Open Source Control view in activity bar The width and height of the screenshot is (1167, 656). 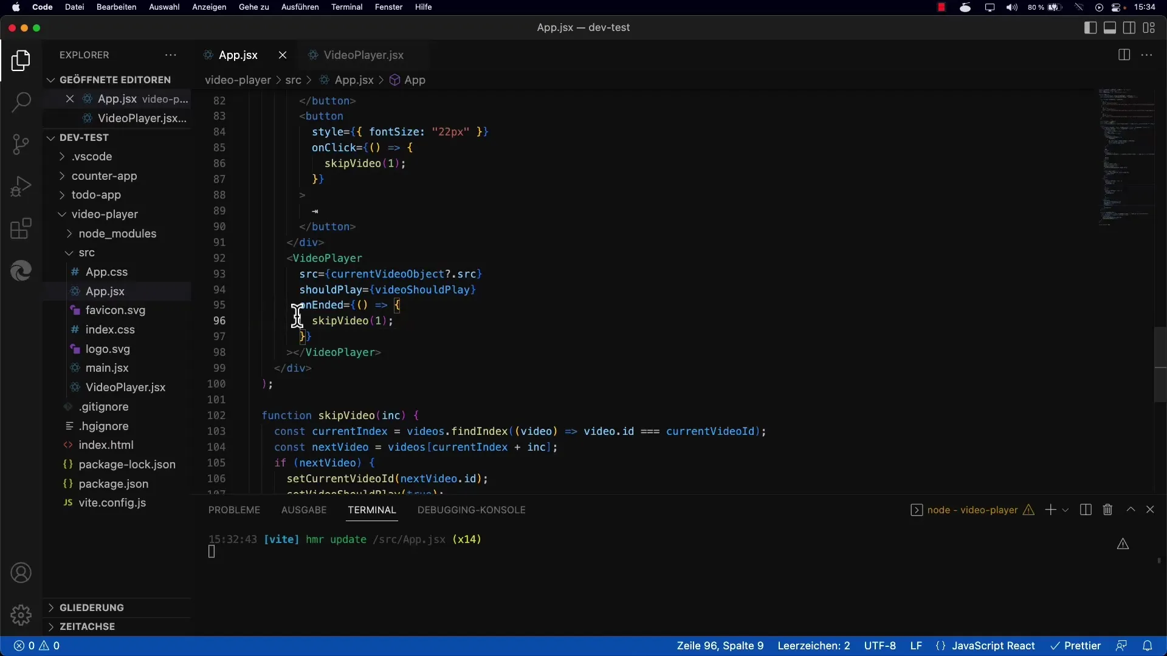21,145
